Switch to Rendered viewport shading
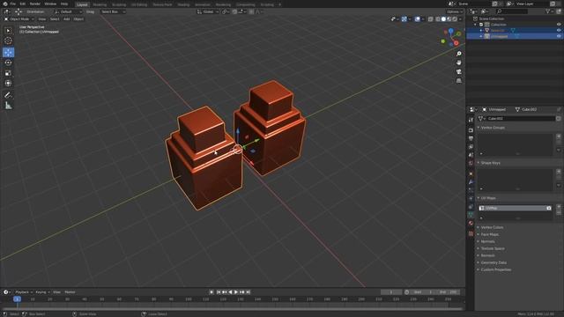This screenshot has height=317, width=564. click(x=455, y=19)
